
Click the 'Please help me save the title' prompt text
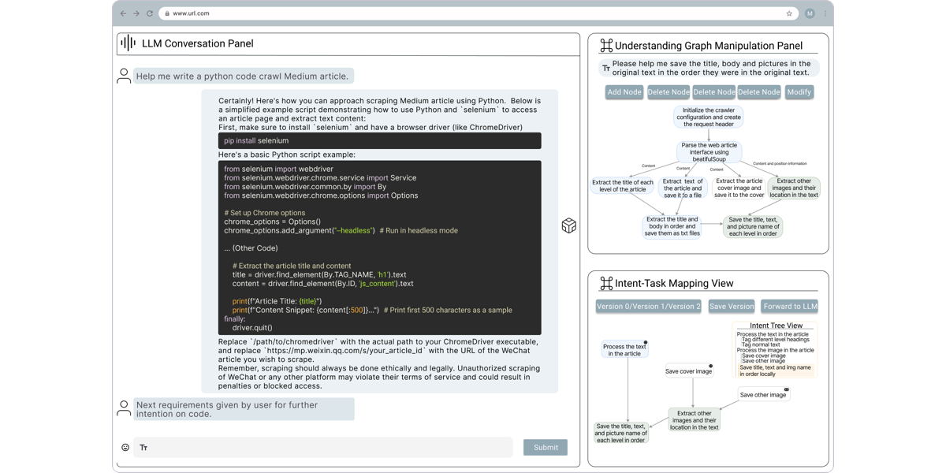pyautogui.click(x=711, y=69)
